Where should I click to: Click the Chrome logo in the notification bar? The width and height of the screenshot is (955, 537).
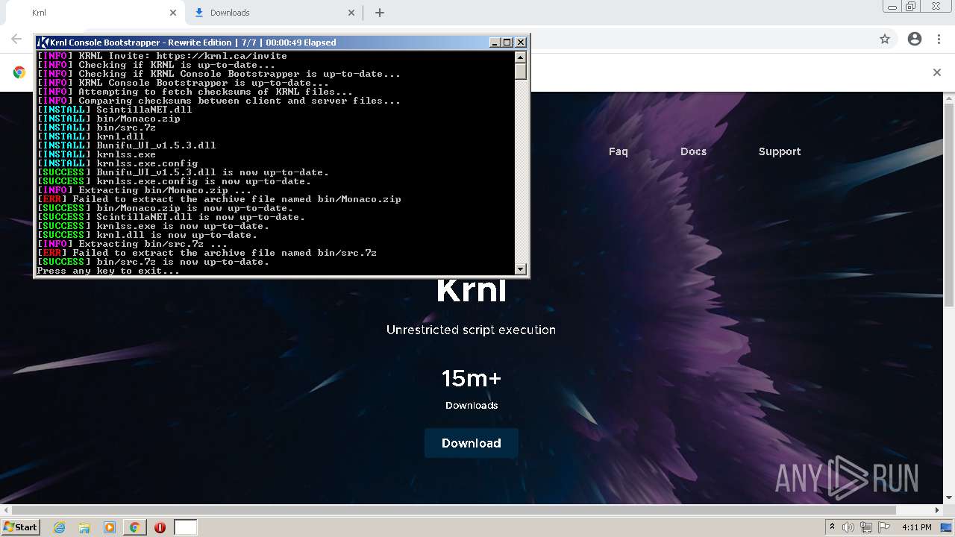(19, 72)
